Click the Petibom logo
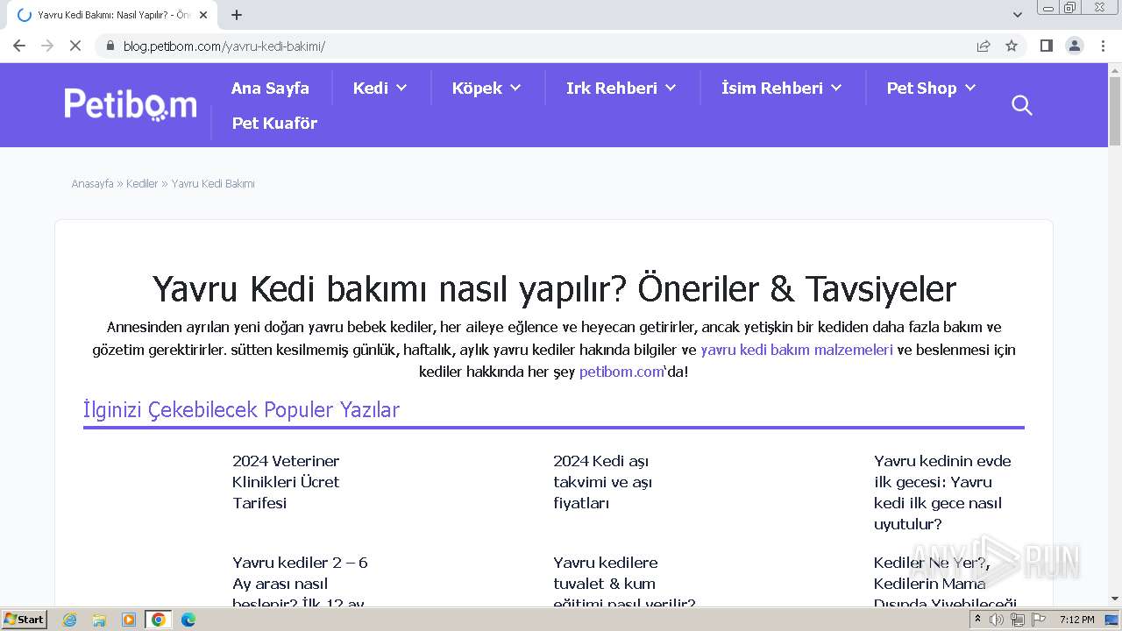 tap(131, 104)
